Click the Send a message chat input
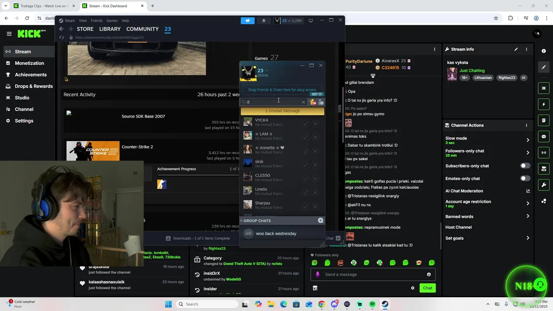 click(373, 274)
